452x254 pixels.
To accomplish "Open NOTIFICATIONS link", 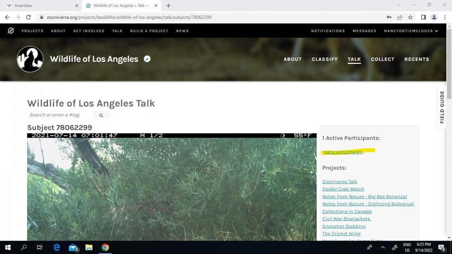I will point(328,31).
